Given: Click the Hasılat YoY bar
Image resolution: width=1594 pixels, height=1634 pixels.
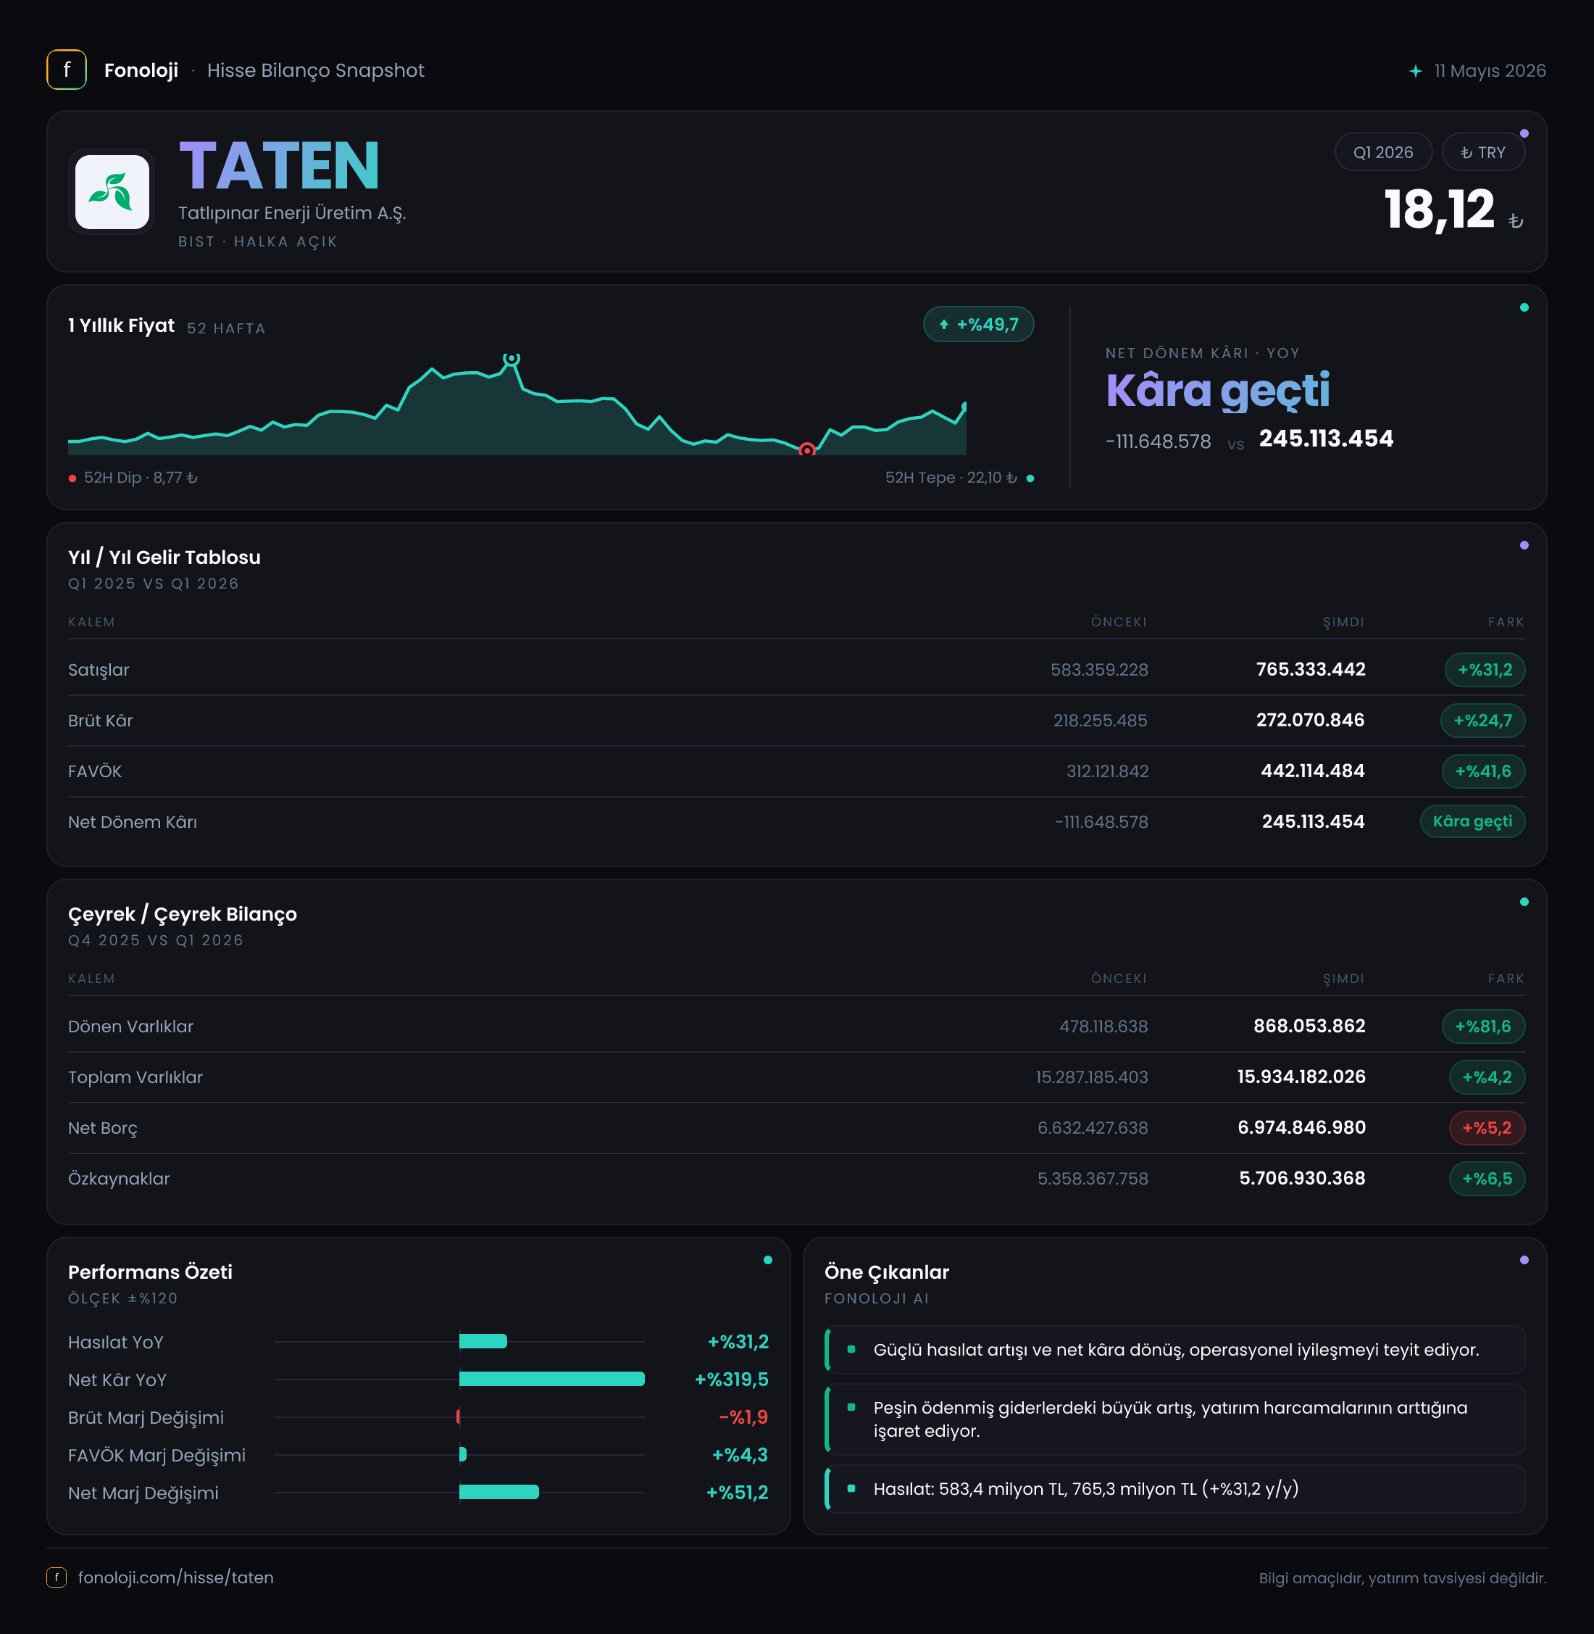Looking at the screenshot, I should coord(483,1341).
